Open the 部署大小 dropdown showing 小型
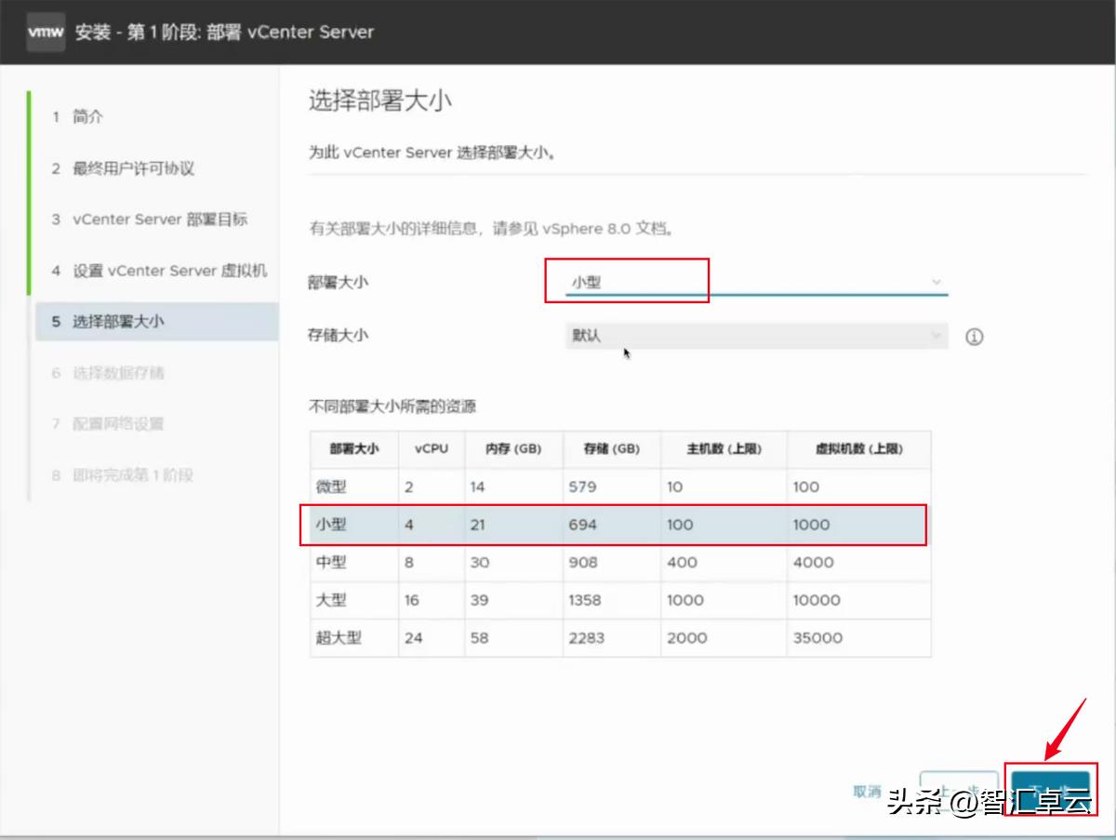This screenshot has width=1116, height=840. (756, 282)
